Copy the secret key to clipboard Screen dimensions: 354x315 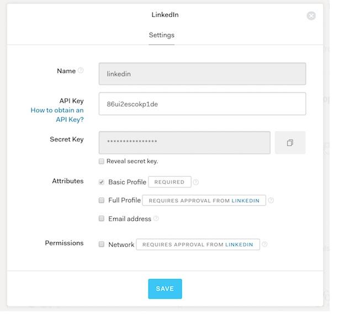tap(290, 143)
